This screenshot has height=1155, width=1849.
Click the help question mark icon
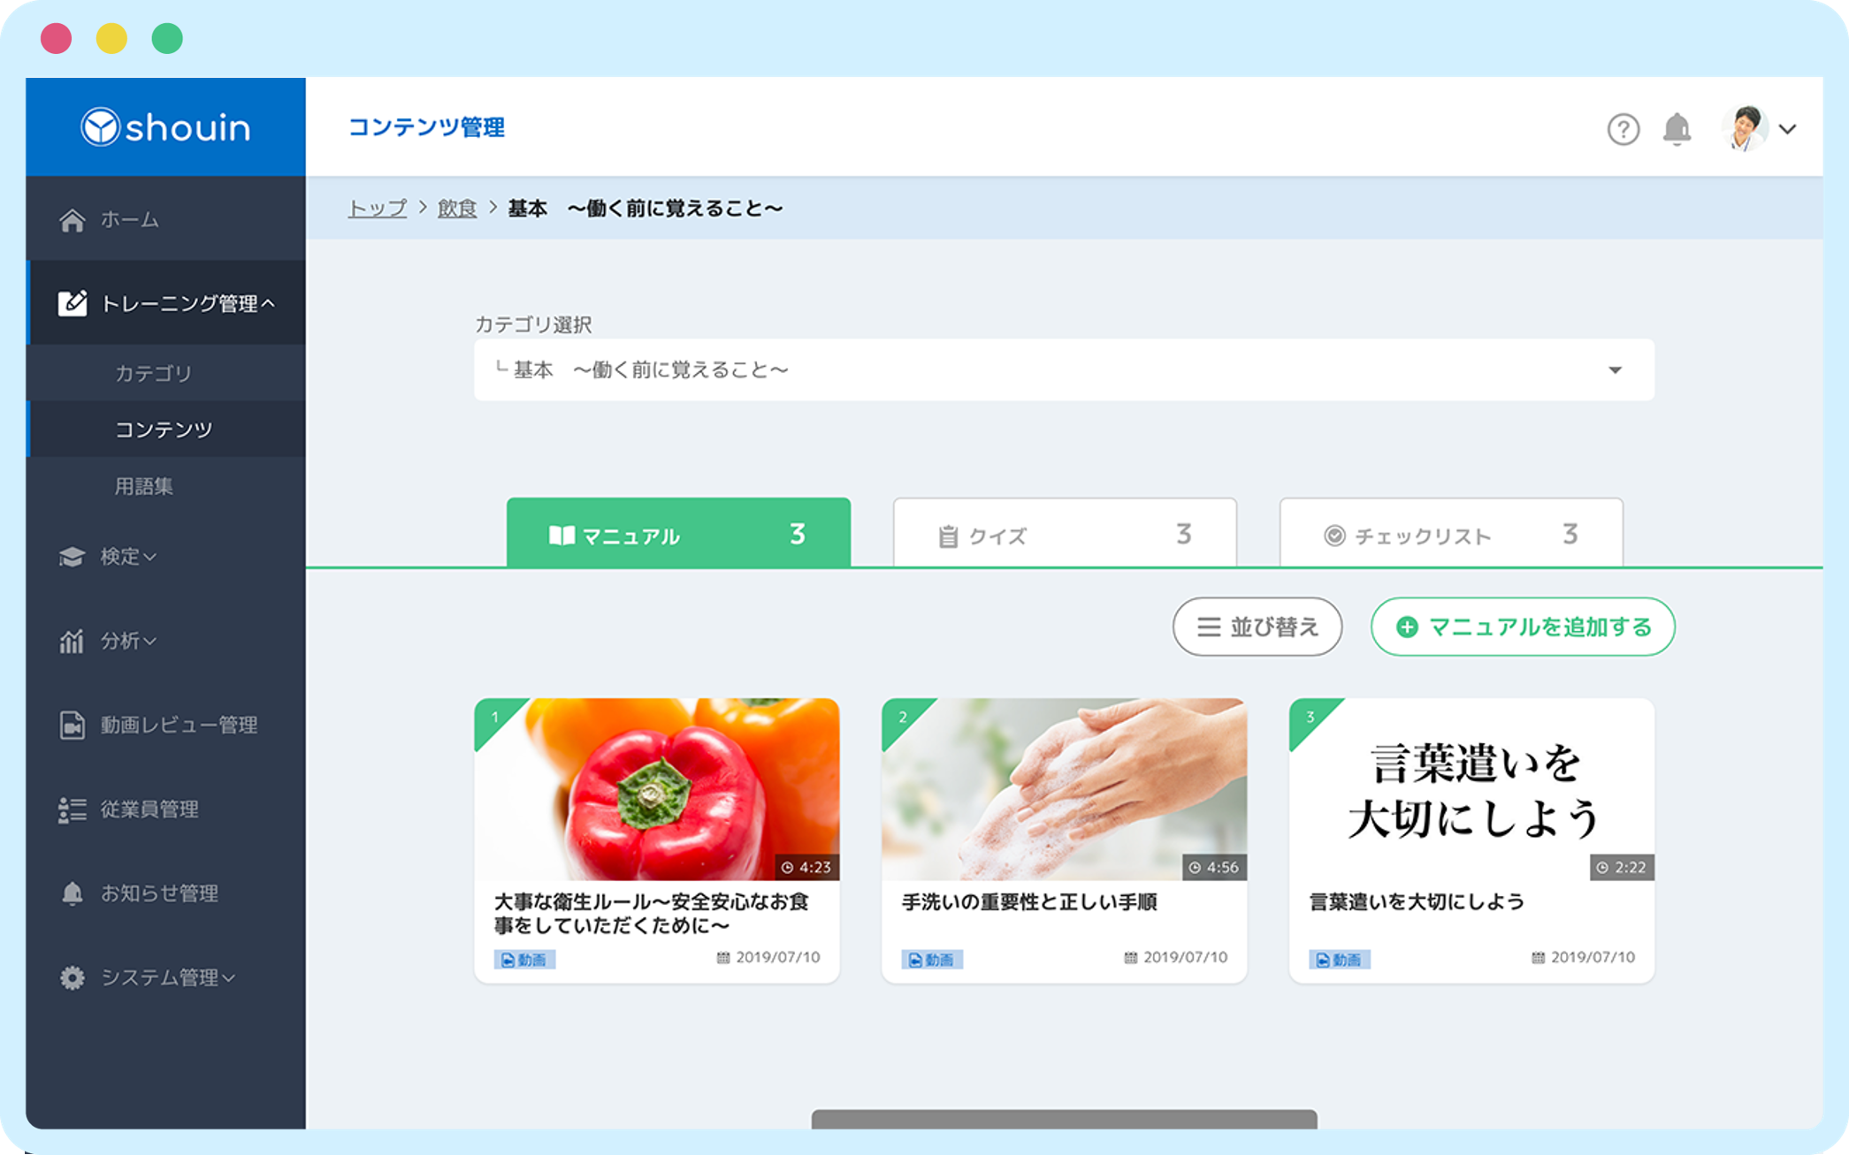pyautogui.click(x=1623, y=129)
